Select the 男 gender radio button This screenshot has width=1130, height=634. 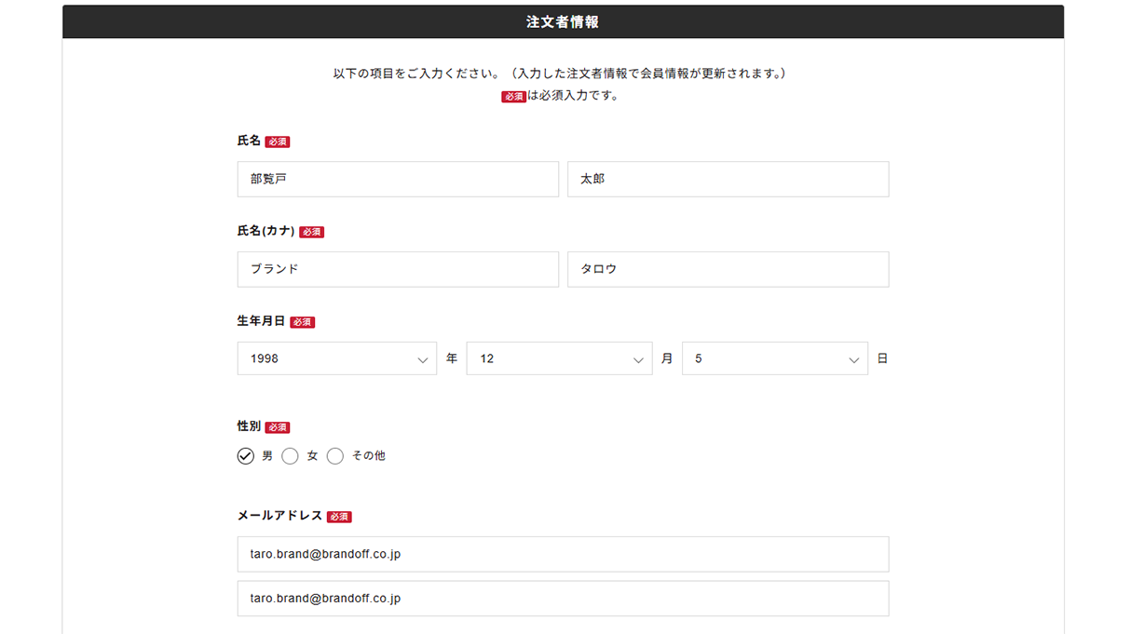(245, 455)
